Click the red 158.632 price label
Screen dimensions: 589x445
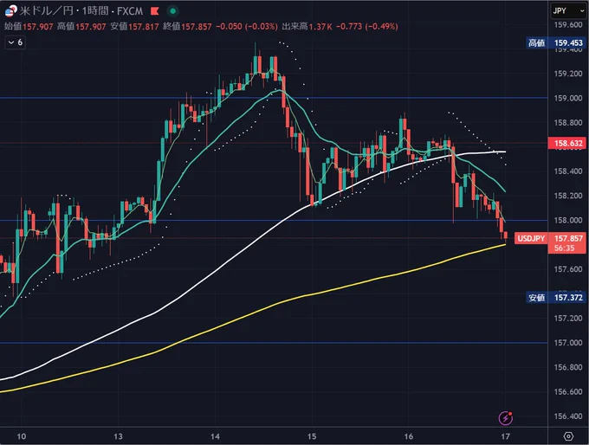click(x=568, y=143)
